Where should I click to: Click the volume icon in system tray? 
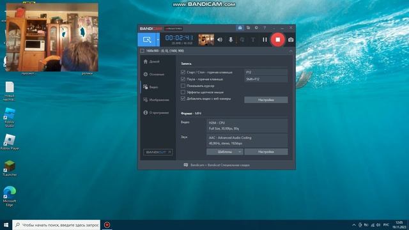[378, 225]
